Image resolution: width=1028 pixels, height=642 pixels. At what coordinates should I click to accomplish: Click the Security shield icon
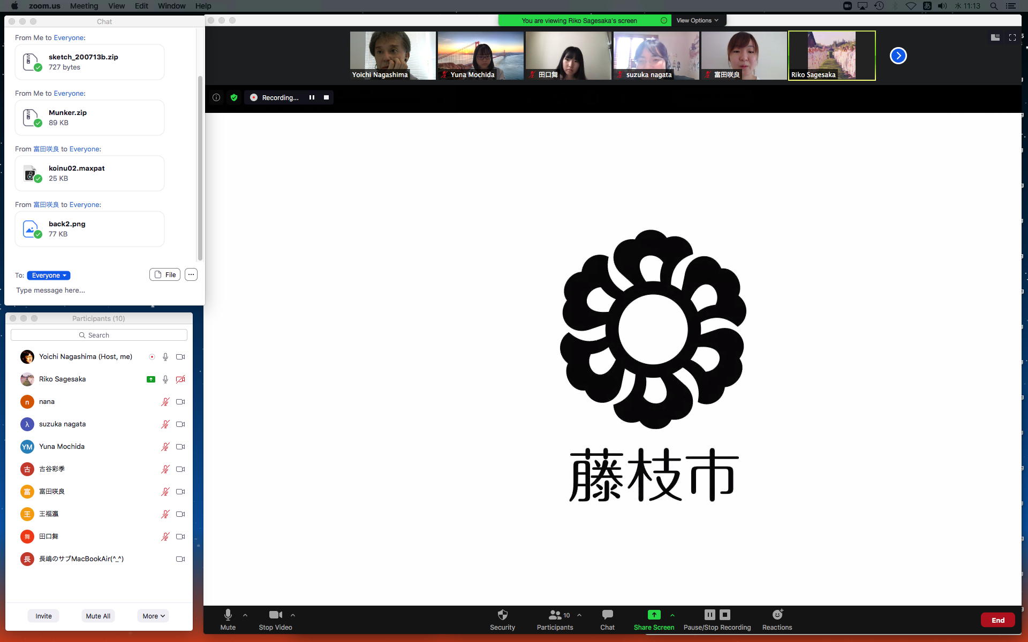[x=502, y=615]
